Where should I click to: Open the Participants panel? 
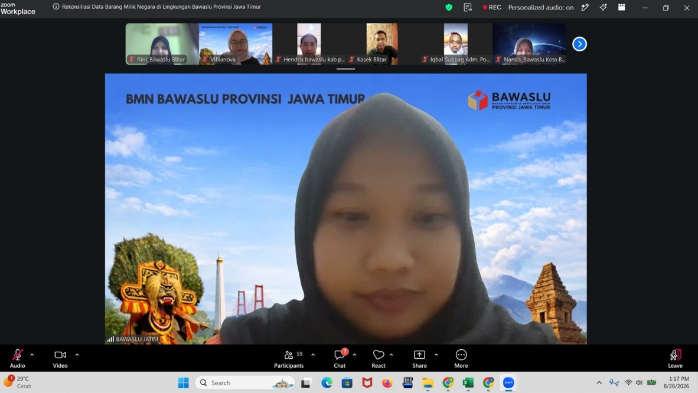(x=289, y=358)
